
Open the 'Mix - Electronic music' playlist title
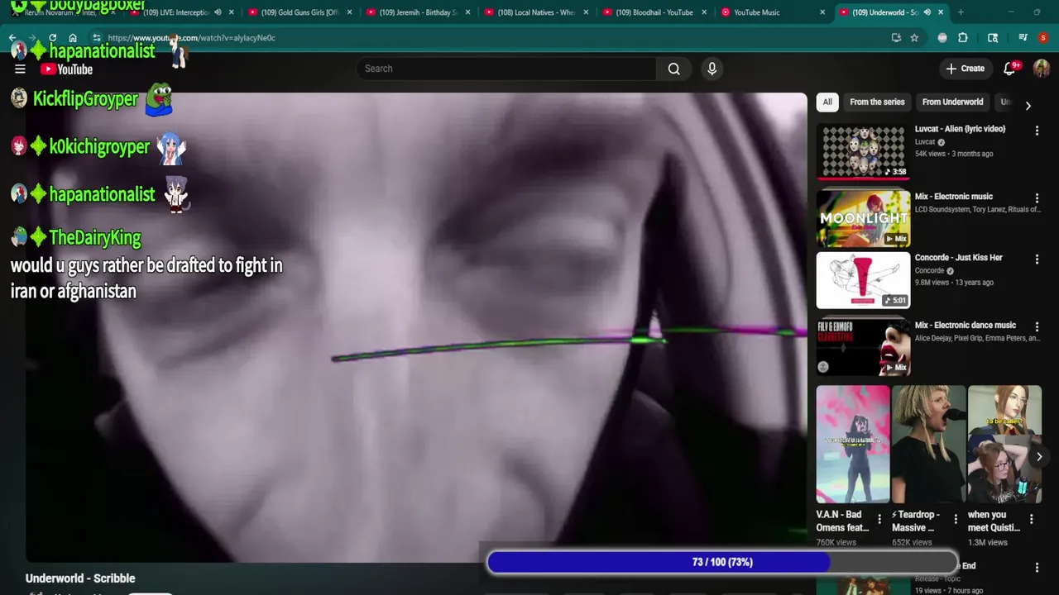coord(953,197)
